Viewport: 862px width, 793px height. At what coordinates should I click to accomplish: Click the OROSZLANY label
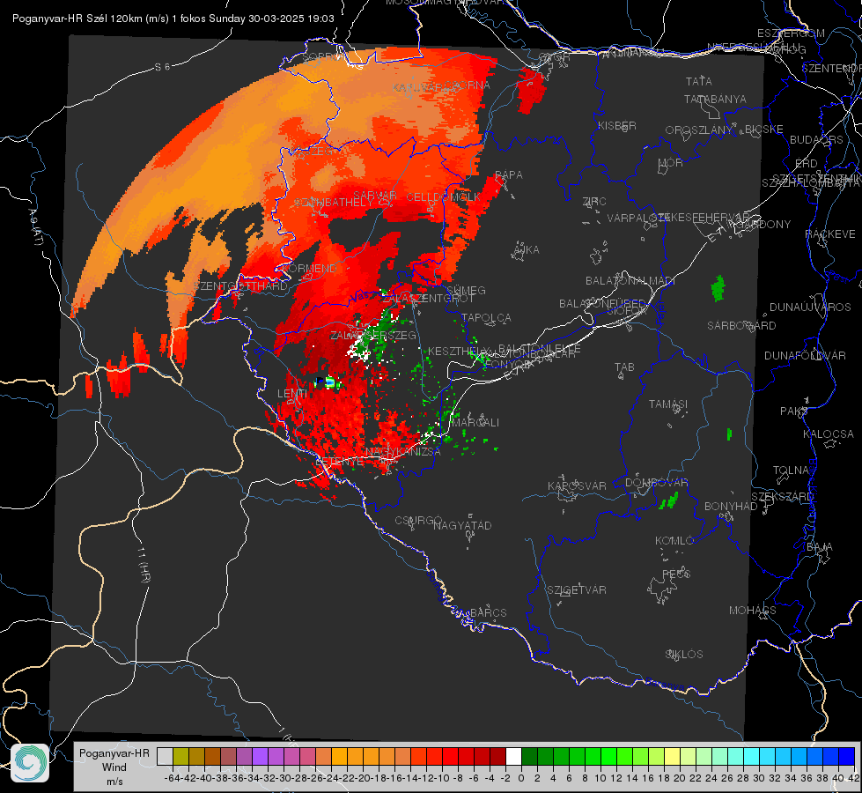pos(699,130)
